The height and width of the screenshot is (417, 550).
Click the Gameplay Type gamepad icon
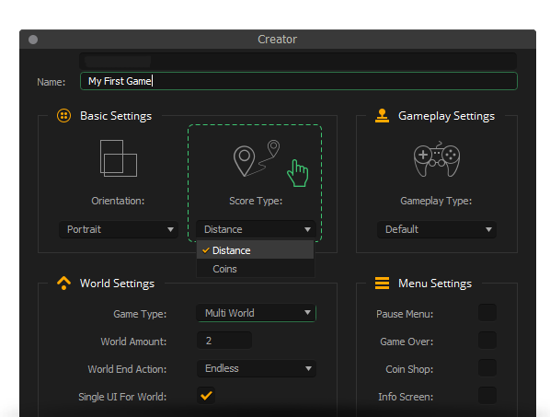(437, 159)
